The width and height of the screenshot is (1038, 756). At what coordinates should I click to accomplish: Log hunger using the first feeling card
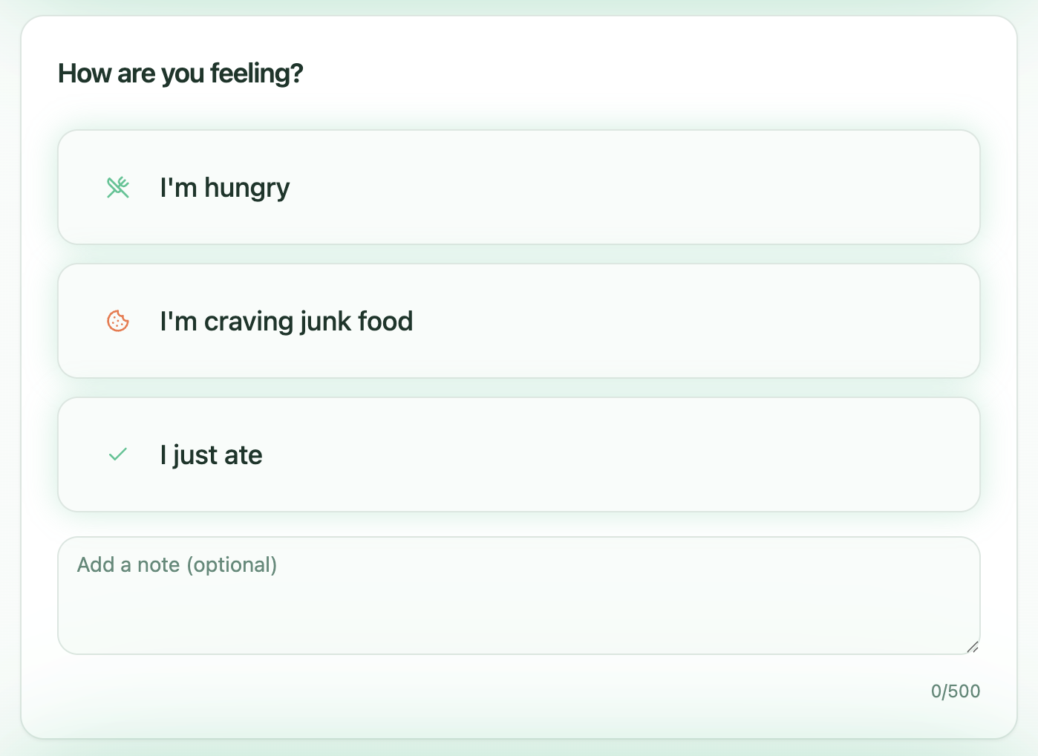(518, 187)
